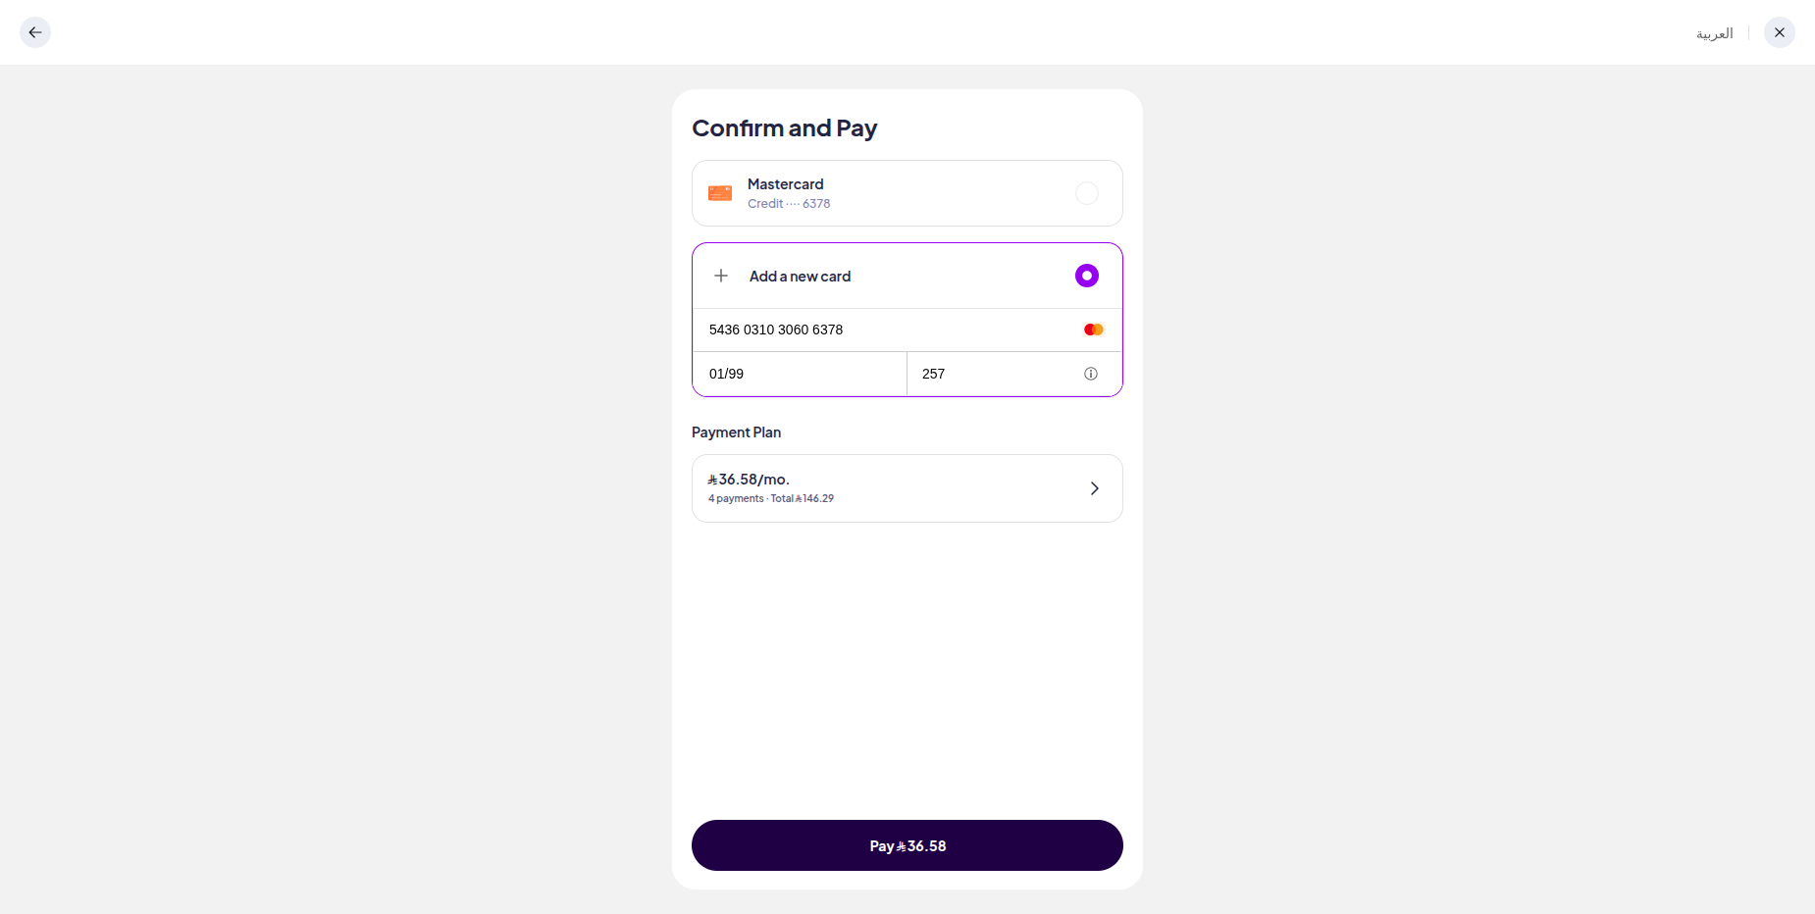The width and height of the screenshot is (1815, 914).
Task: Click the CVV field showing 257
Action: click(991, 374)
